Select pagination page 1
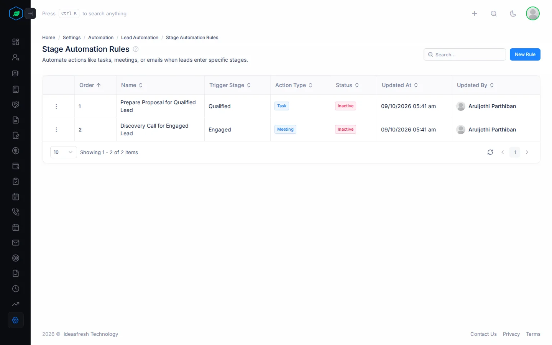 click(x=515, y=152)
